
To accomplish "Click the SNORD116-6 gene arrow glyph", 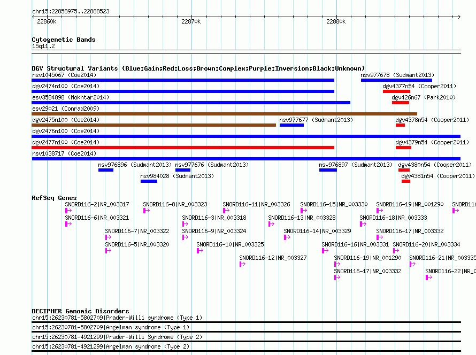I will [x=68, y=224].
